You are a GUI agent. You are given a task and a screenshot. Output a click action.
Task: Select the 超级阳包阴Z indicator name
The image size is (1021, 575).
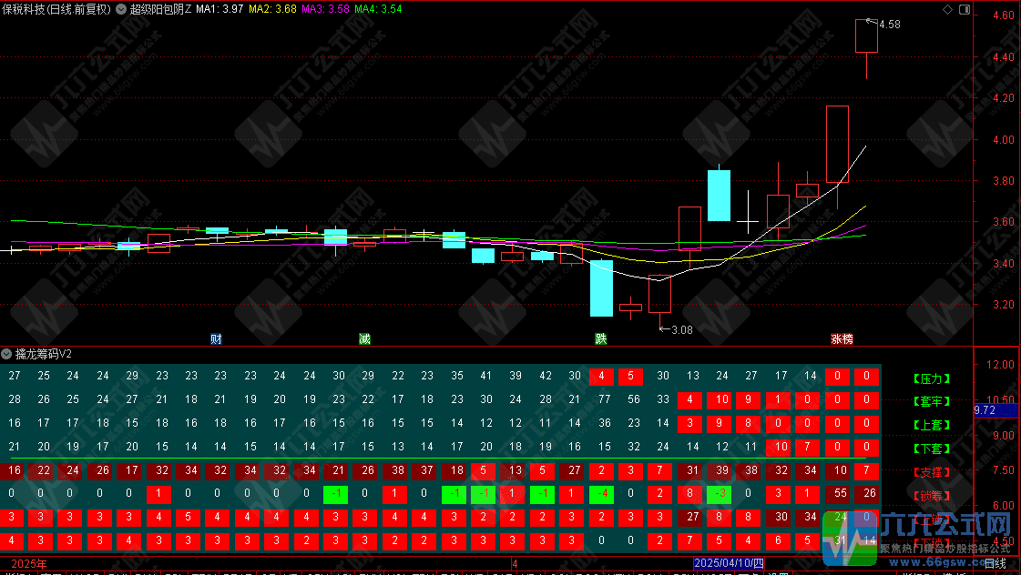161,9
